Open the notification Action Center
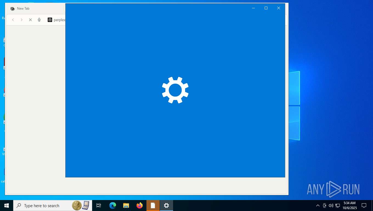The height and width of the screenshot is (211, 373). click(x=364, y=206)
